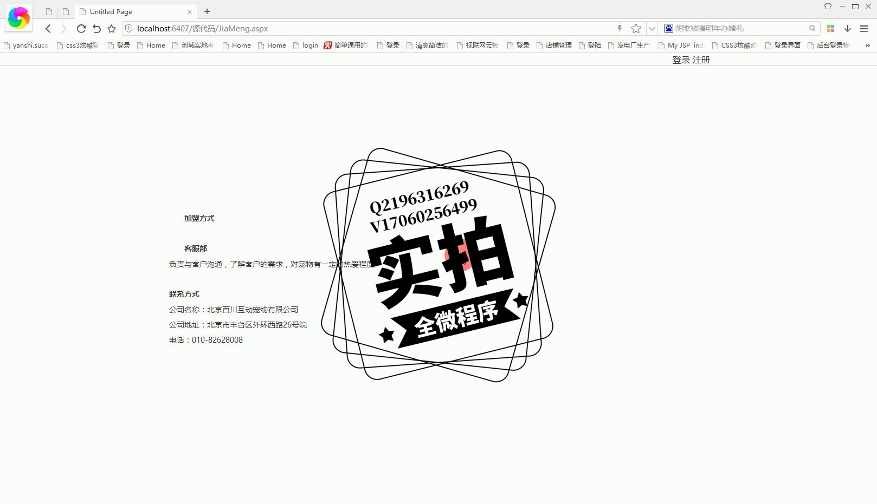This screenshot has height=504, width=877.
Task: Click the search box with 胡歌 text
Action: pos(740,28)
